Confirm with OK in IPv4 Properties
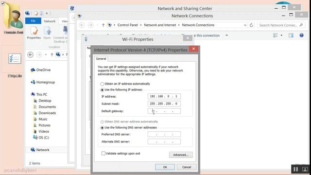Screen dimensions: 311x175 [x=165, y=167]
